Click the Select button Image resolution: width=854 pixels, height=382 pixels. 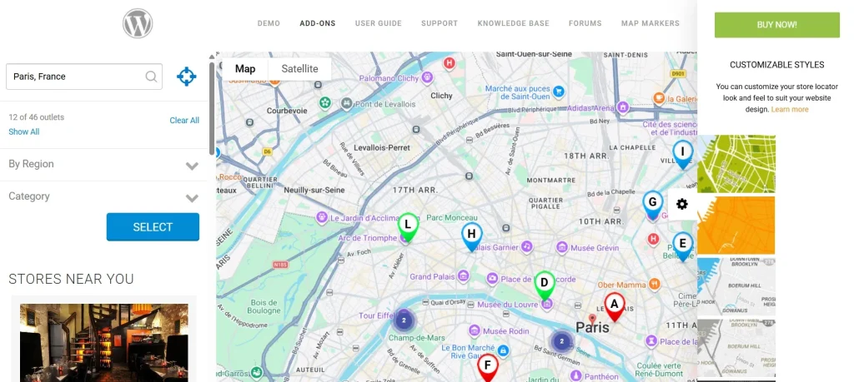[x=153, y=227]
